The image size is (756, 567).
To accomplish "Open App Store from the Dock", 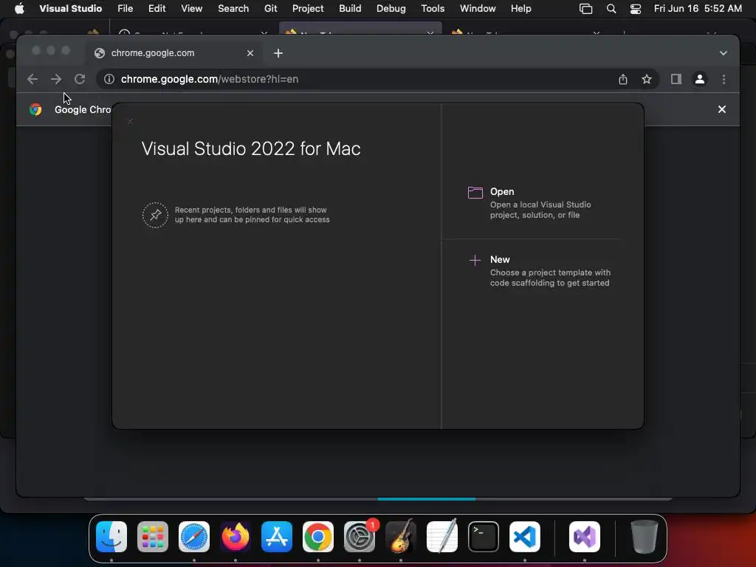I will (x=277, y=537).
